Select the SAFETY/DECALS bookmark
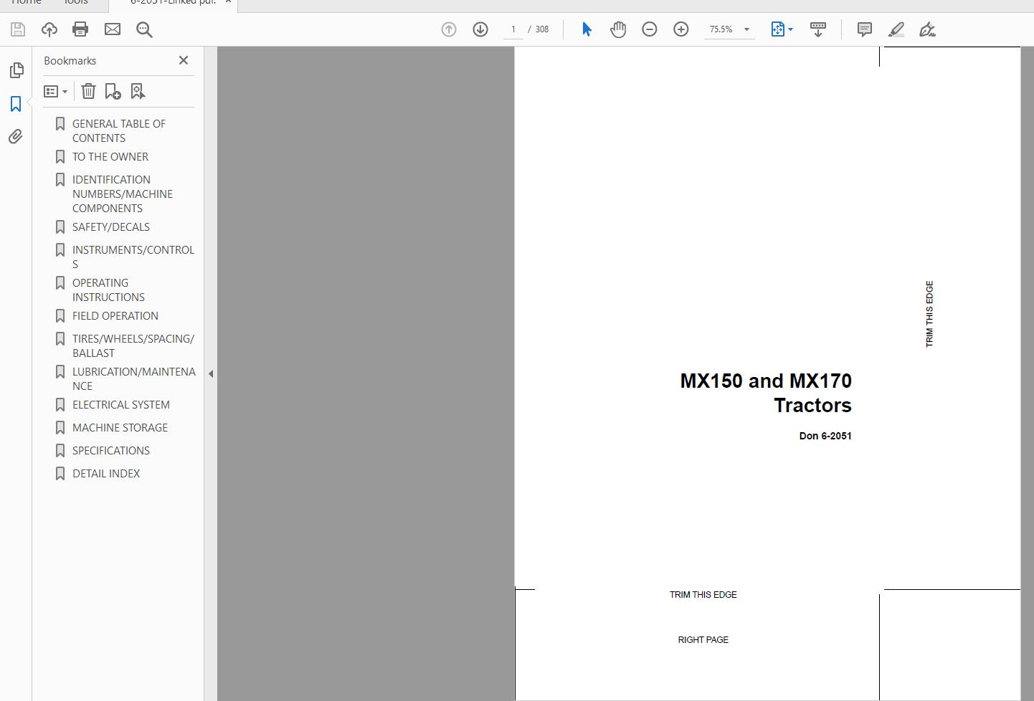1034x701 pixels. click(110, 226)
